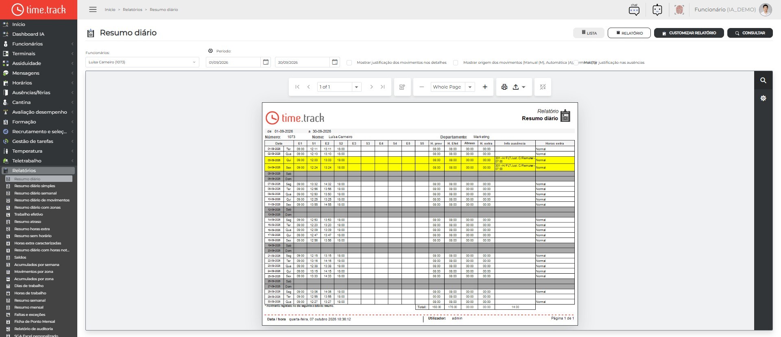Click the fingerprint icon in the header
The width and height of the screenshot is (781, 337).
pyautogui.click(x=679, y=10)
